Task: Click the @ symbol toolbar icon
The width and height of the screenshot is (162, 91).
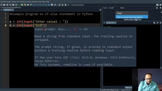Action: (16, 5)
